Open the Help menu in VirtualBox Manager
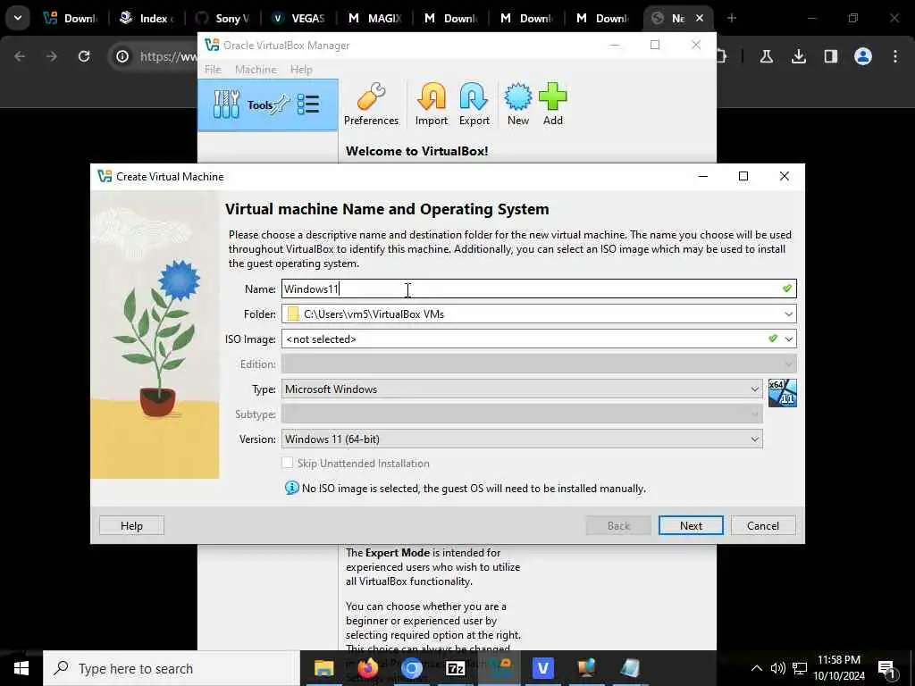Viewport: 915px width, 686px height. coord(301,70)
